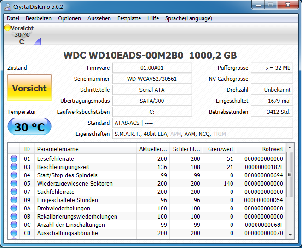Open the Optionen menu
The height and width of the screenshot is (248, 302).
point(70,18)
